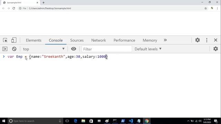Activate the taskbar microphone voice search
Viewport: 221px width, 124px height.
pyautogui.click(x=60, y=121)
